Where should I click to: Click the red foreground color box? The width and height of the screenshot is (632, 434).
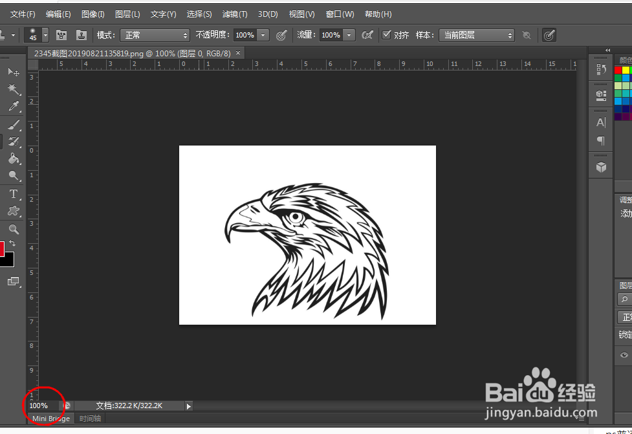[x=1, y=248]
